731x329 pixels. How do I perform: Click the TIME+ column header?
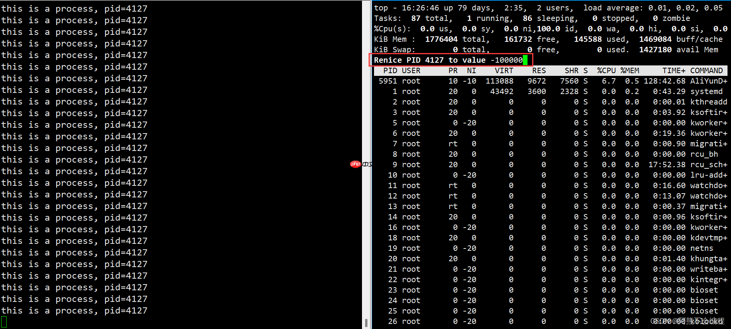(674, 70)
